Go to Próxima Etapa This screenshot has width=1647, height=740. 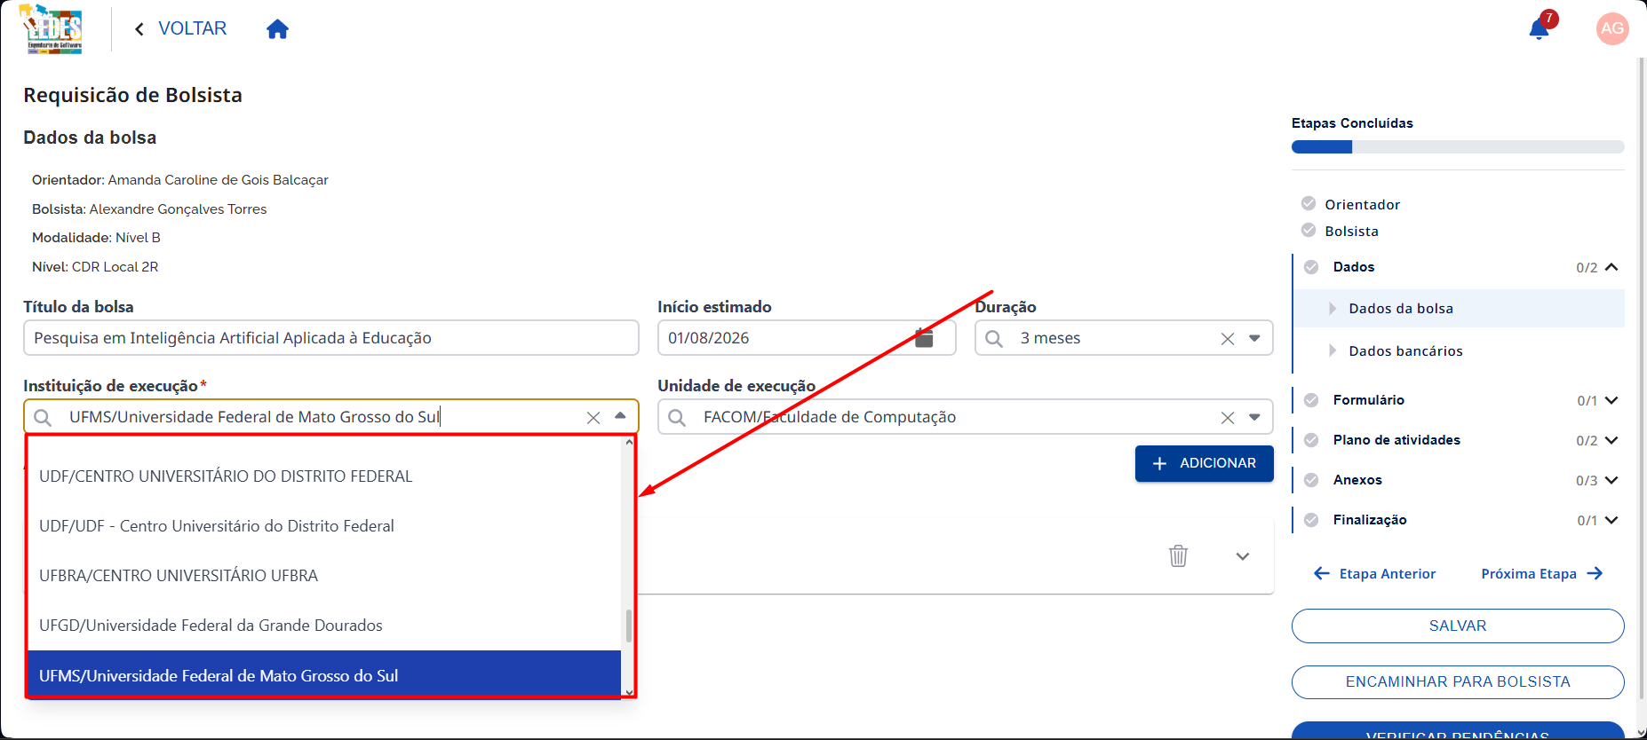(1542, 573)
